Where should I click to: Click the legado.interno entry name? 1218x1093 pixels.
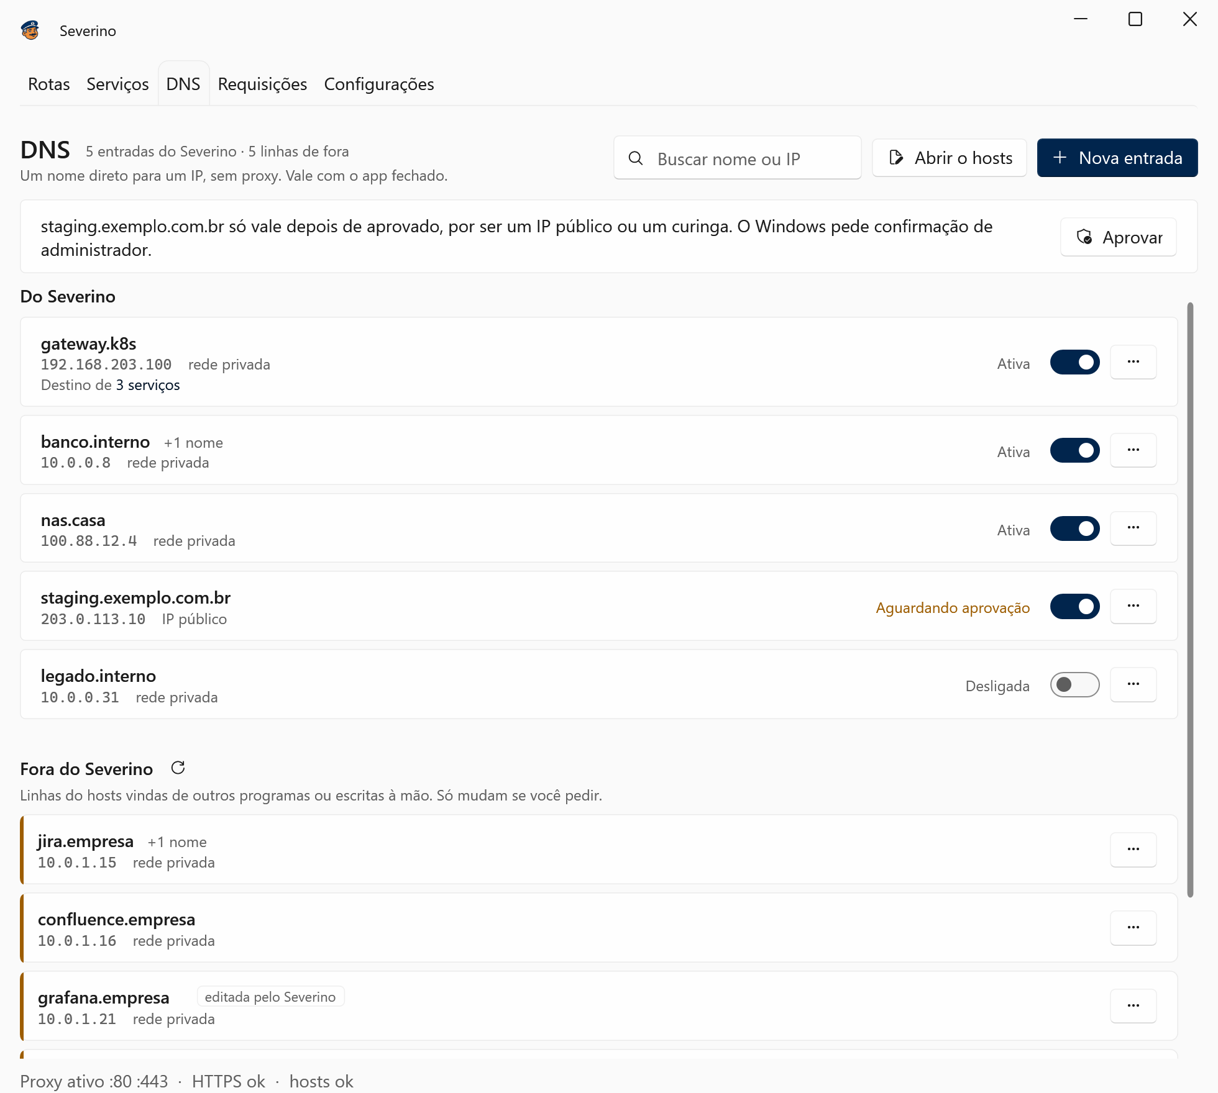(98, 676)
